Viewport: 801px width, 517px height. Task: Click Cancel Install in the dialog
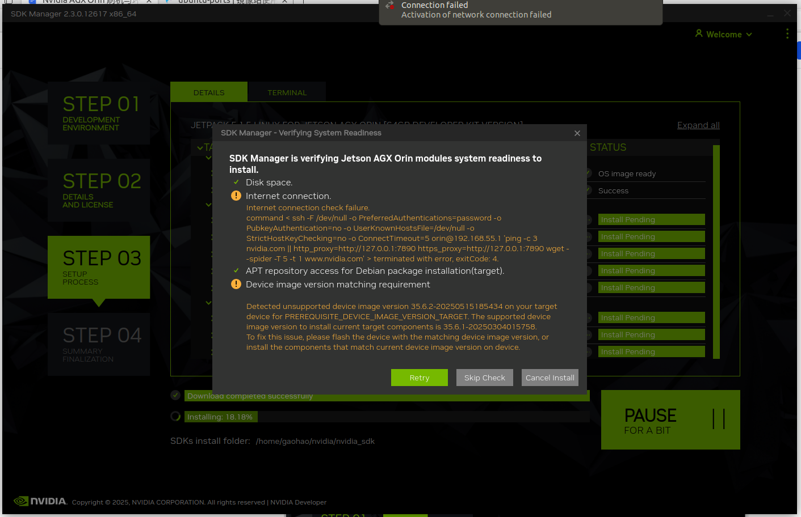(550, 378)
